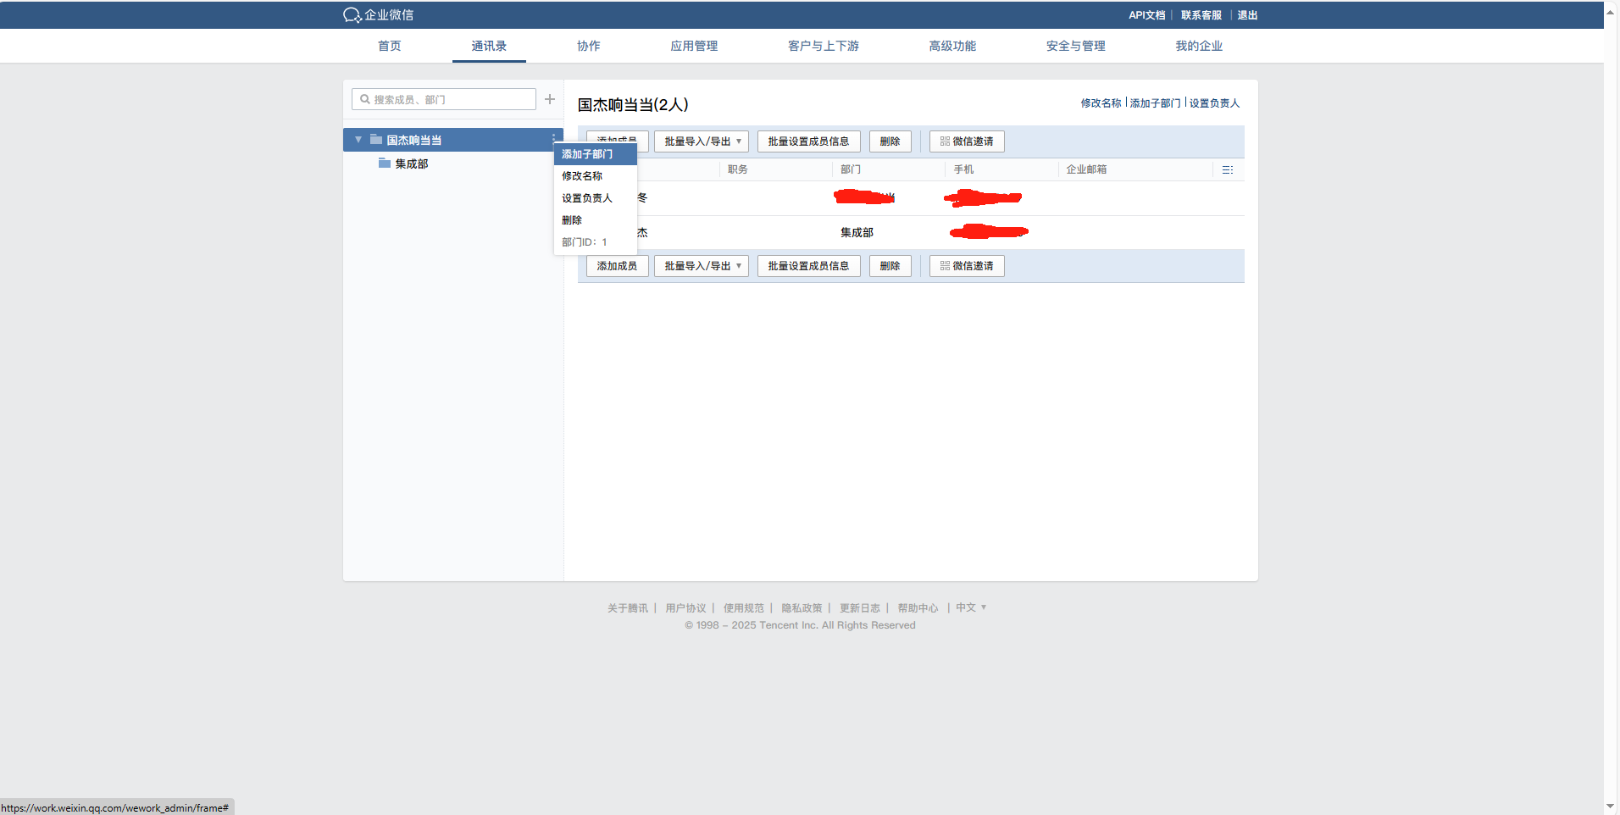Click the 企业邮箱 column header
The image size is (1620, 815).
(1086, 169)
